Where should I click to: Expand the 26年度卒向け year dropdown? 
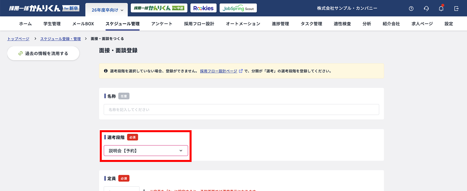pyautogui.click(x=107, y=10)
